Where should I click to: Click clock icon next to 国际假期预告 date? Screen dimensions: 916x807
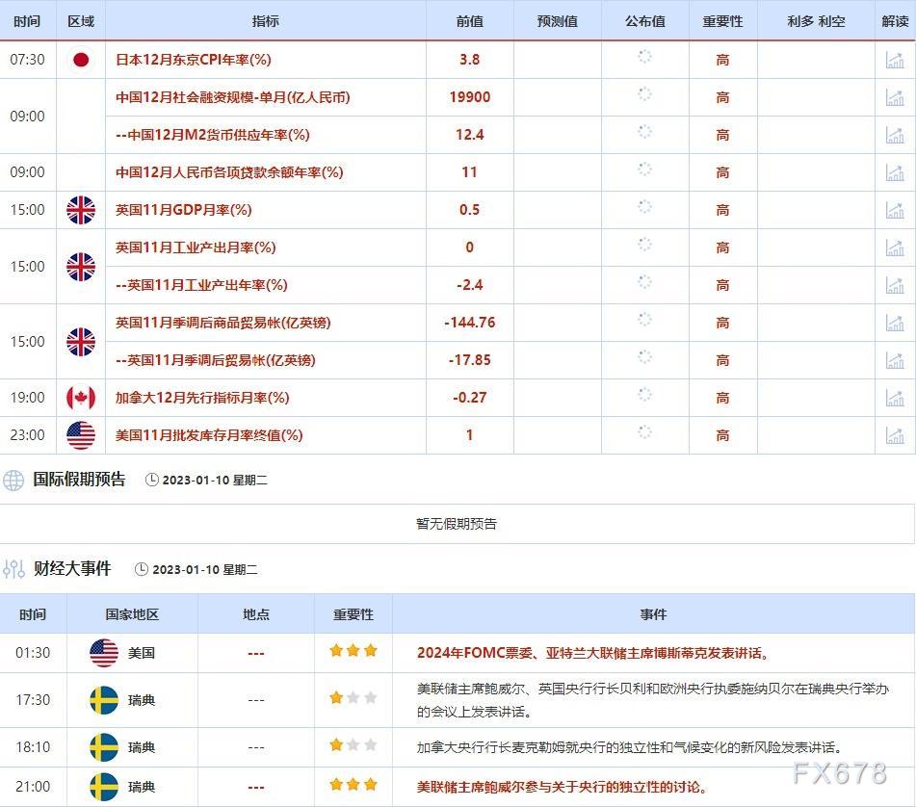click(x=152, y=480)
